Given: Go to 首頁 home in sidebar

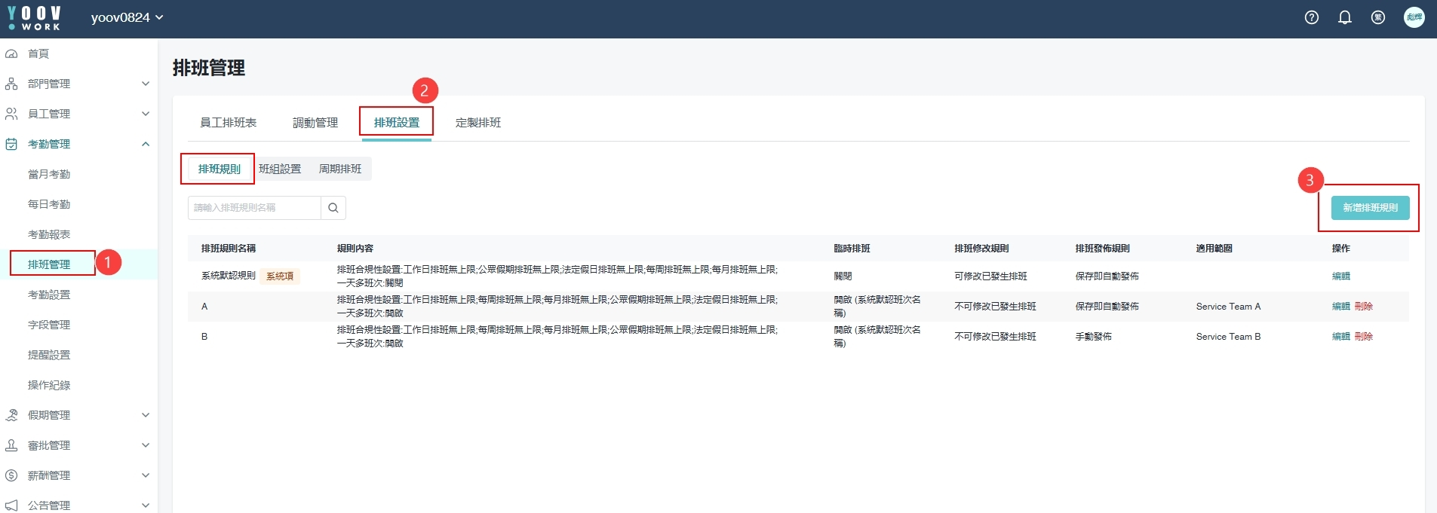Looking at the screenshot, I should tap(38, 53).
